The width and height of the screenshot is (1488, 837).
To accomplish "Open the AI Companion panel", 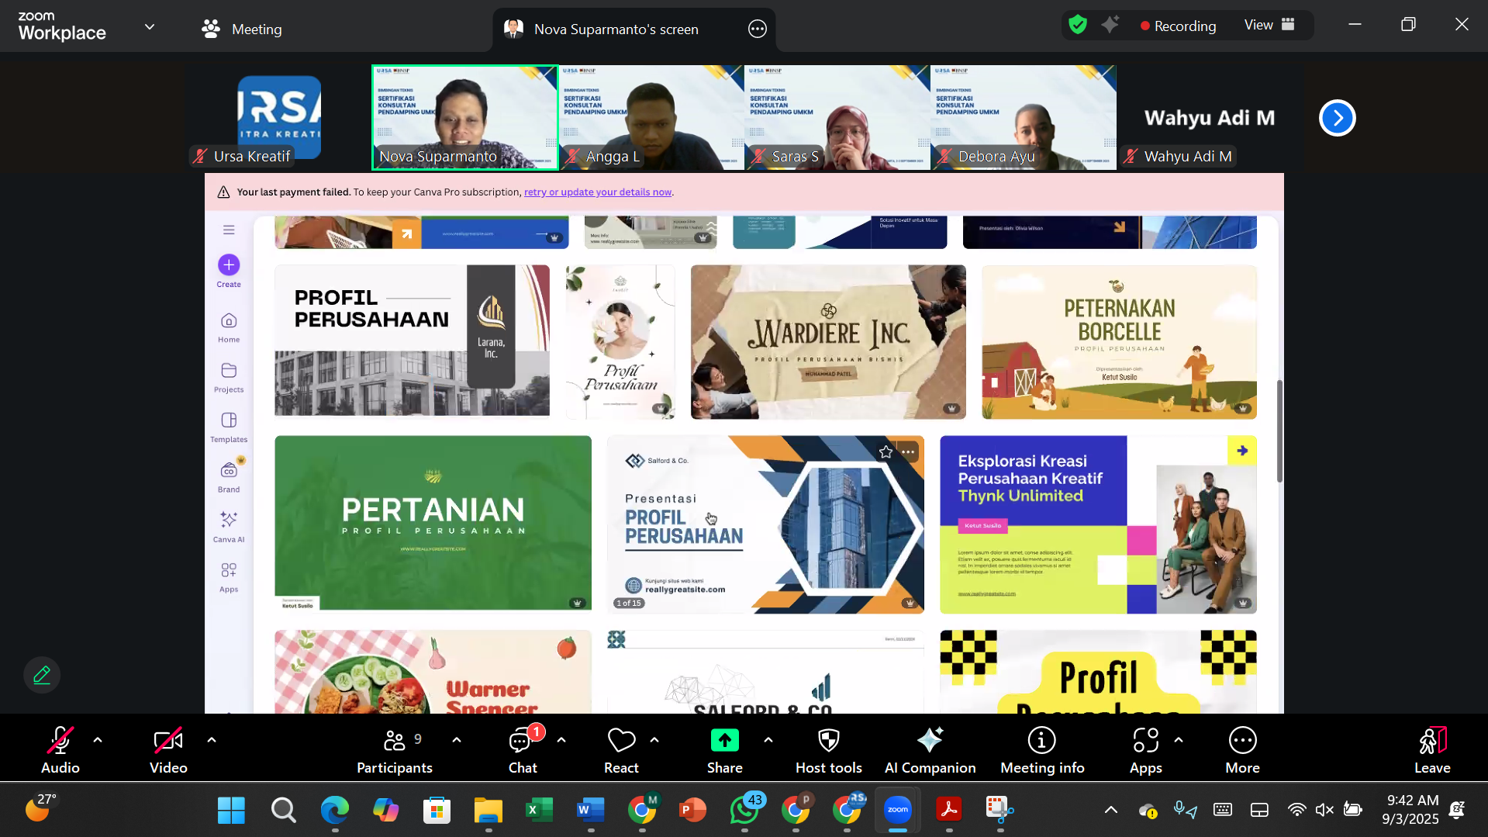I will click(x=930, y=750).
